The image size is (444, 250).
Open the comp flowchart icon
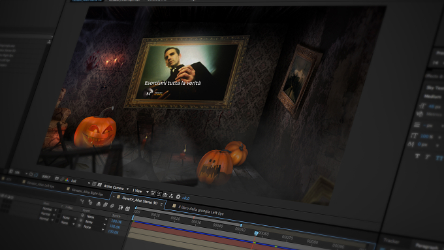(171, 196)
